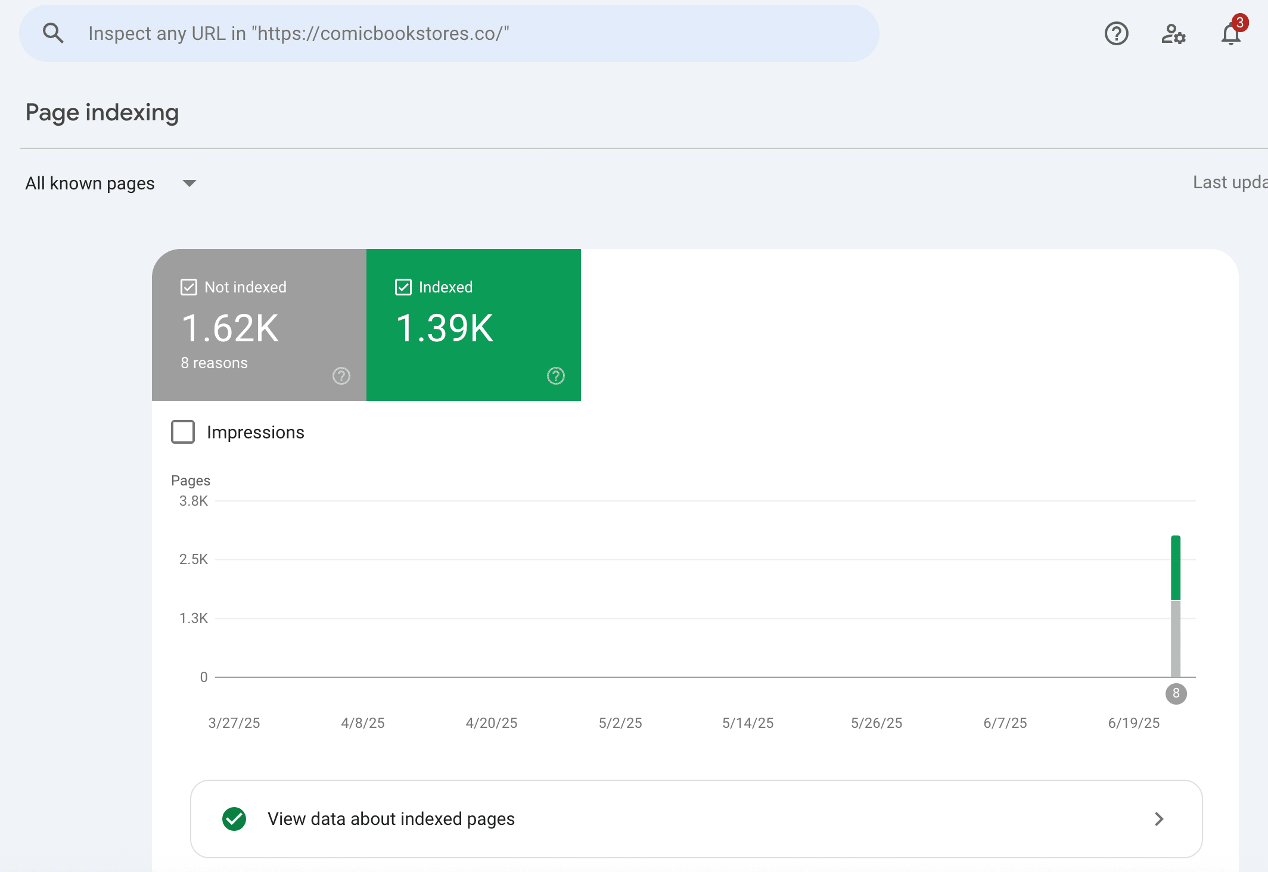Click chevron on View data row
This screenshot has width=1268, height=872.
(1158, 819)
